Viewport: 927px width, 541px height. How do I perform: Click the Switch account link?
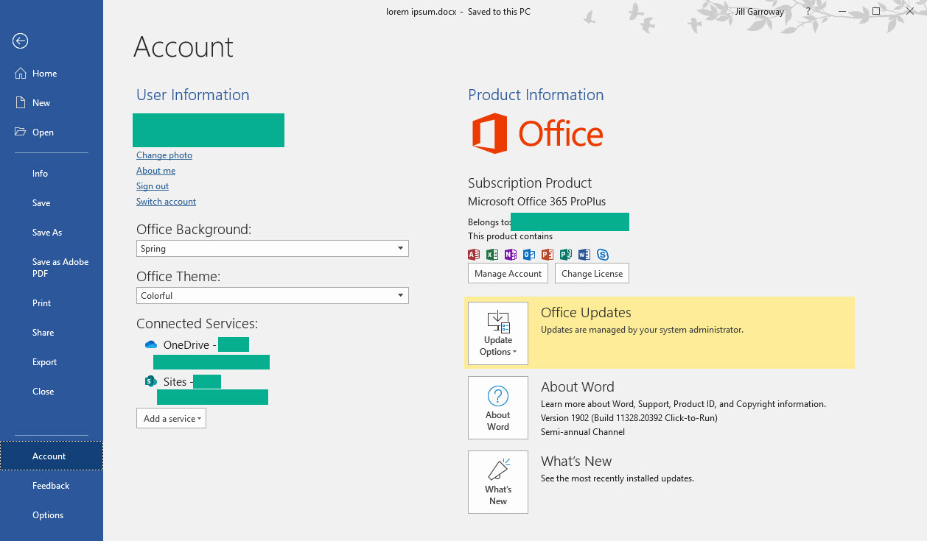click(166, 202)
